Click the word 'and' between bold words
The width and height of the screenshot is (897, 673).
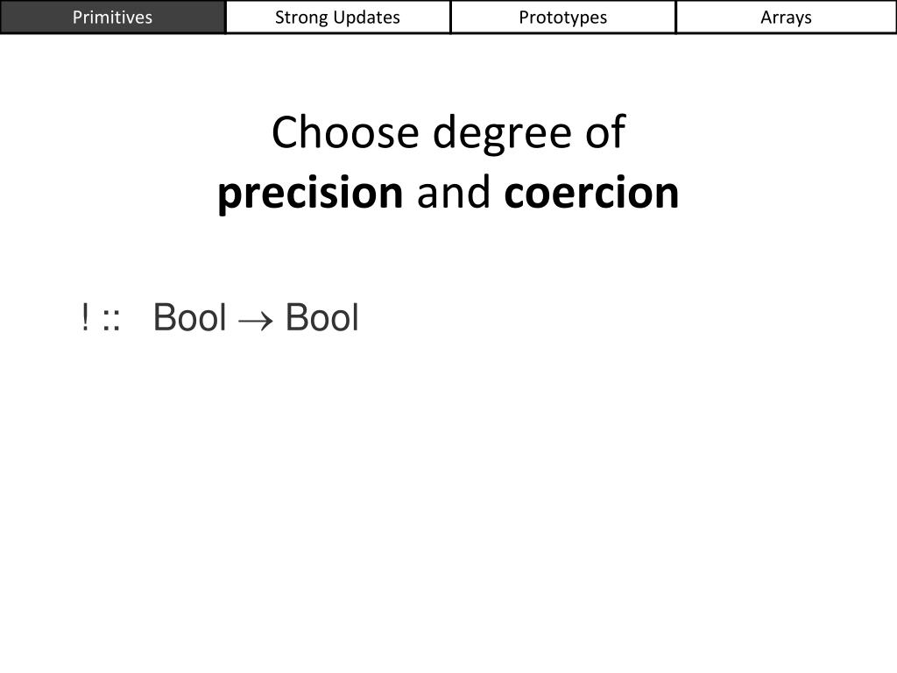pos(454,192)
